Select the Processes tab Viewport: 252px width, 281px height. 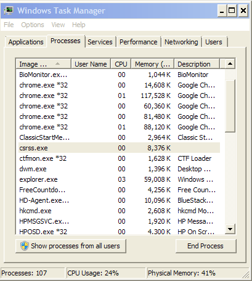tap(65, 41)
